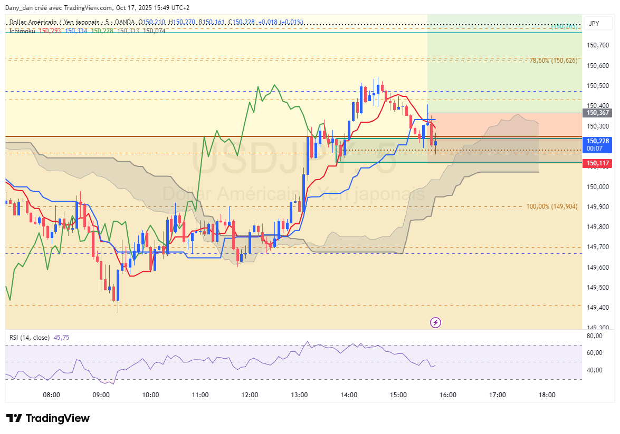This screenshot has width=620, height=434.
Task: Click the RSI value 45,75
Action: [x=61, y=338]
